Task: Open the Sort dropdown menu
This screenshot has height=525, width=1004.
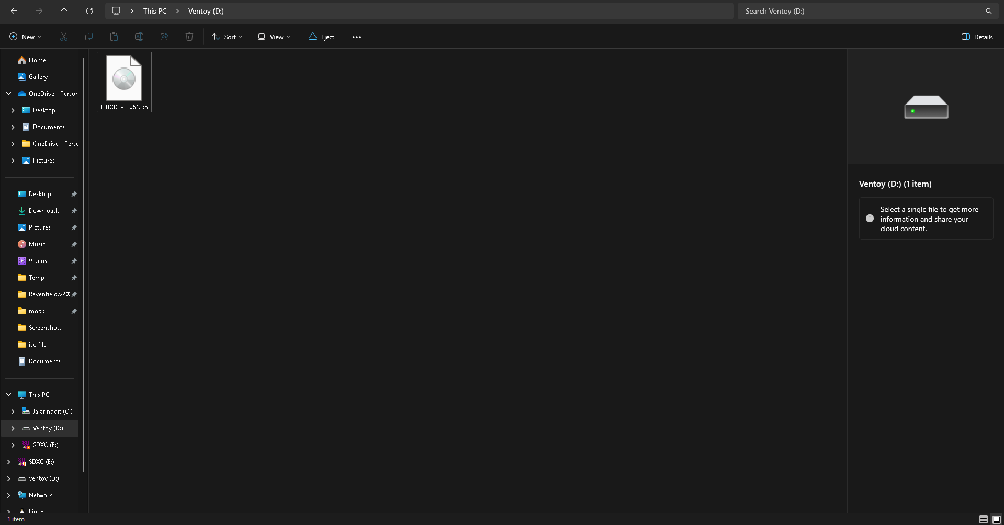Action: coord(228,37)
